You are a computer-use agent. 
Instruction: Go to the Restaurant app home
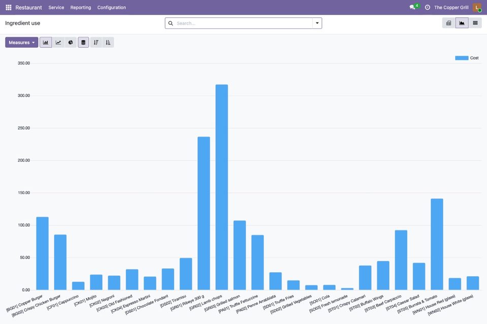28,8
